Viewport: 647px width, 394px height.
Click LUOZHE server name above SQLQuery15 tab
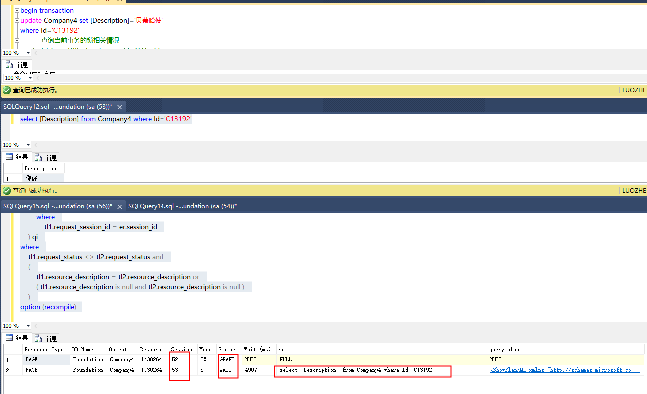point(634,190)
